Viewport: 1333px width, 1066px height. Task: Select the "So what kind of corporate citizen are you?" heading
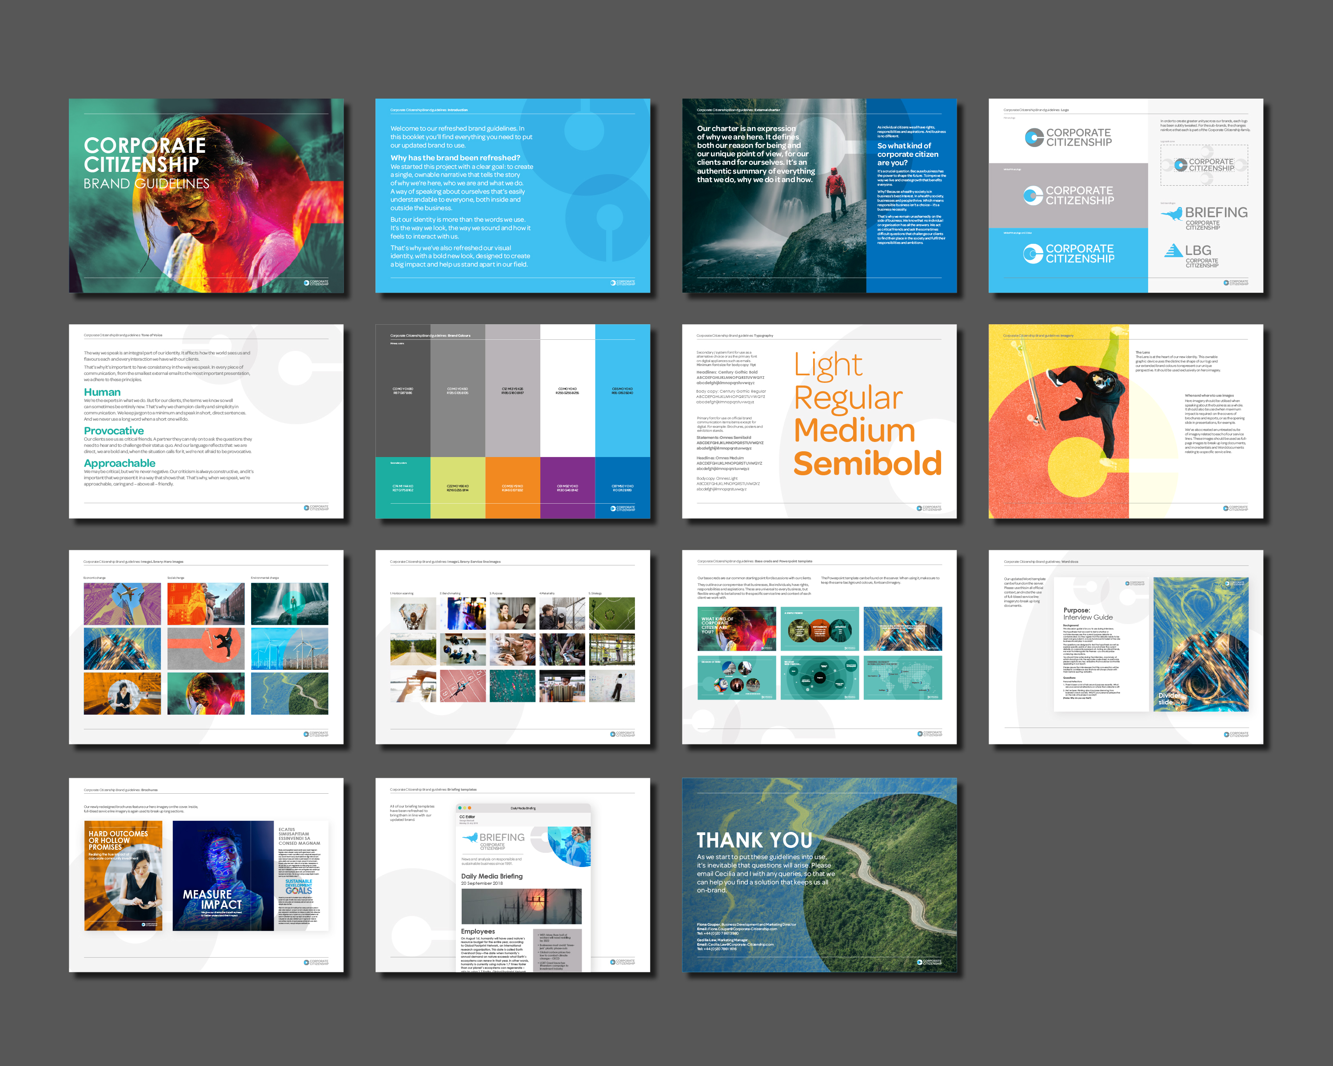908,154
